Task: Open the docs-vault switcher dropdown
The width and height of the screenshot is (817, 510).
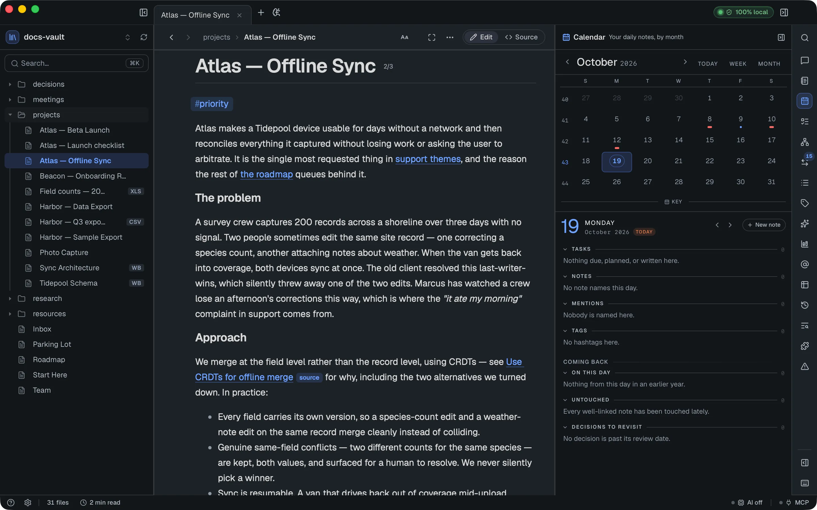Action: (127, 37)
